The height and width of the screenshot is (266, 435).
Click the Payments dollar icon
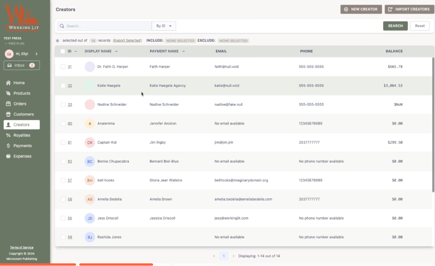tap(8, 146)
